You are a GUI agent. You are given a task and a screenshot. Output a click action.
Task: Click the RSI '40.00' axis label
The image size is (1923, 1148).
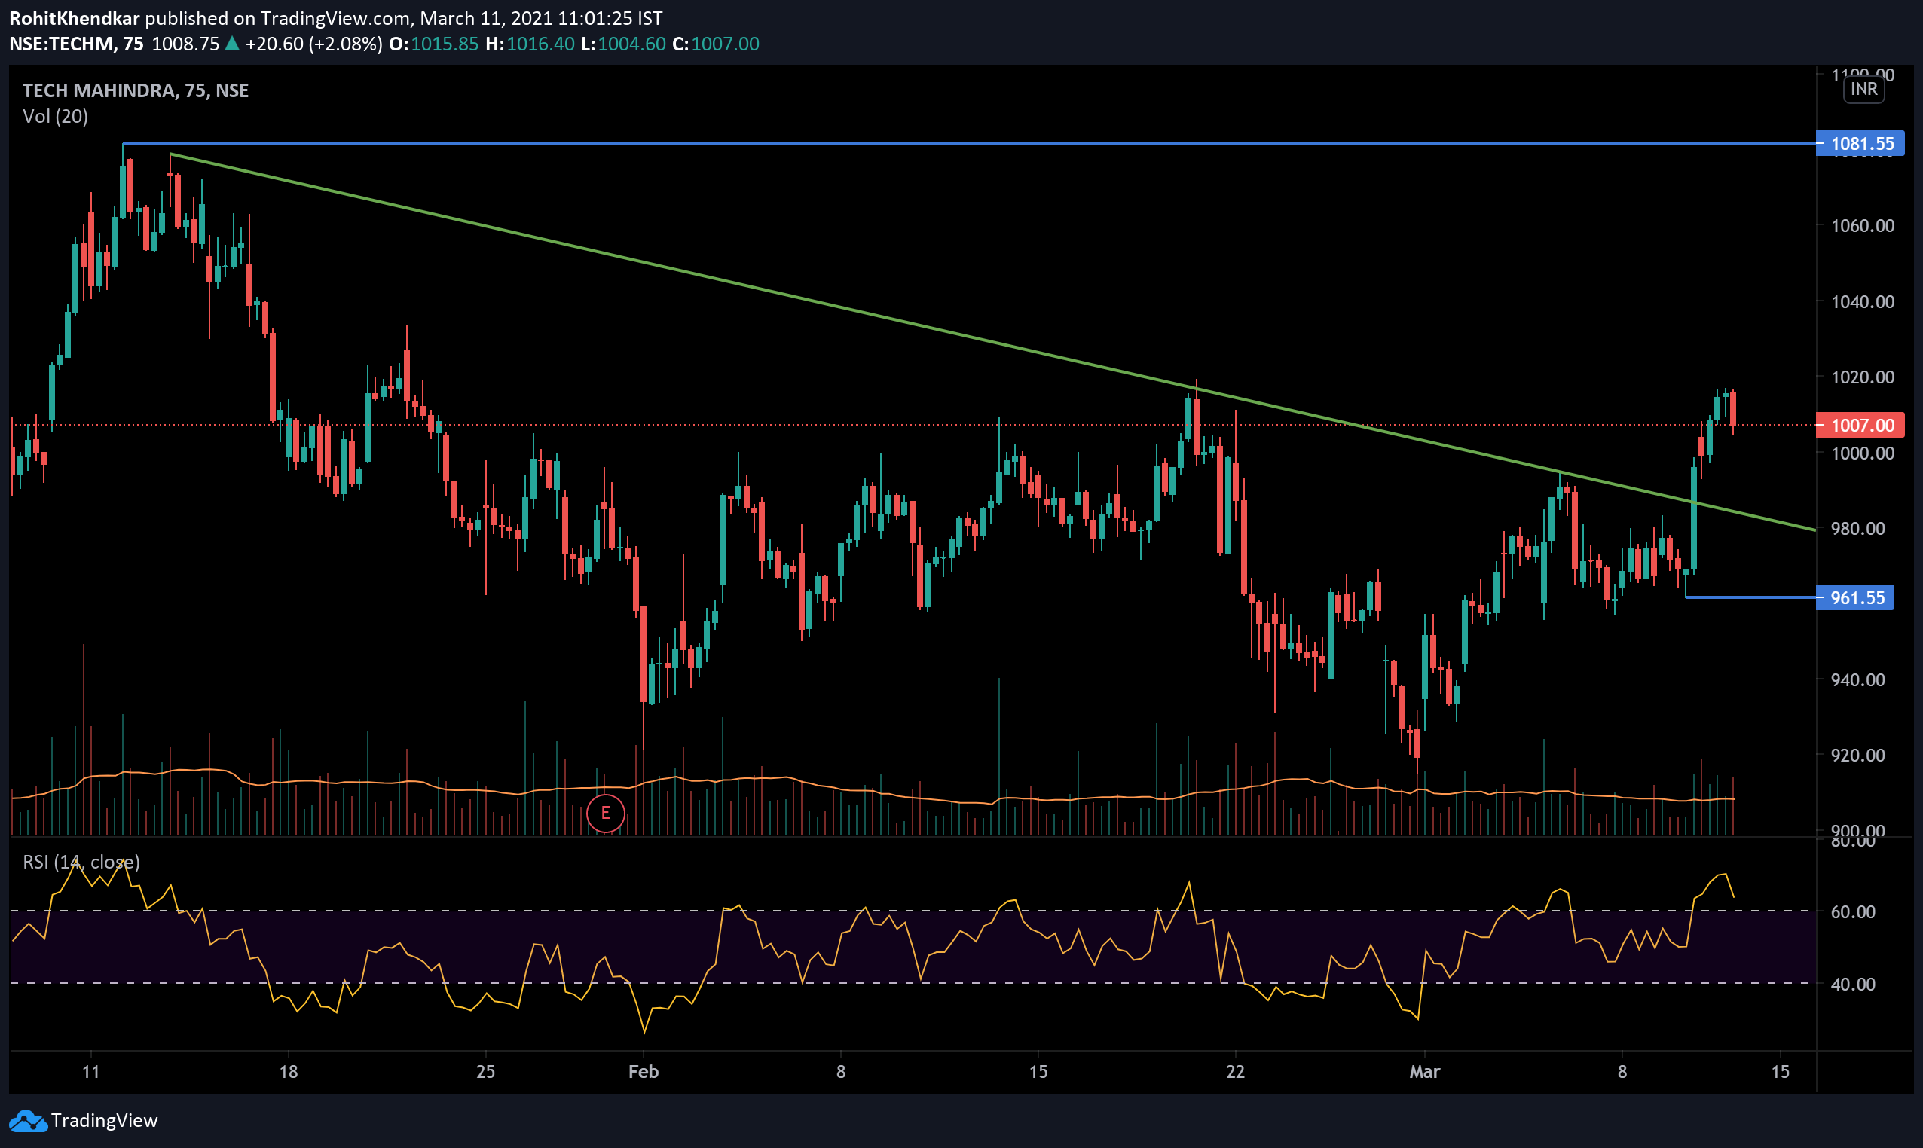1854,985
